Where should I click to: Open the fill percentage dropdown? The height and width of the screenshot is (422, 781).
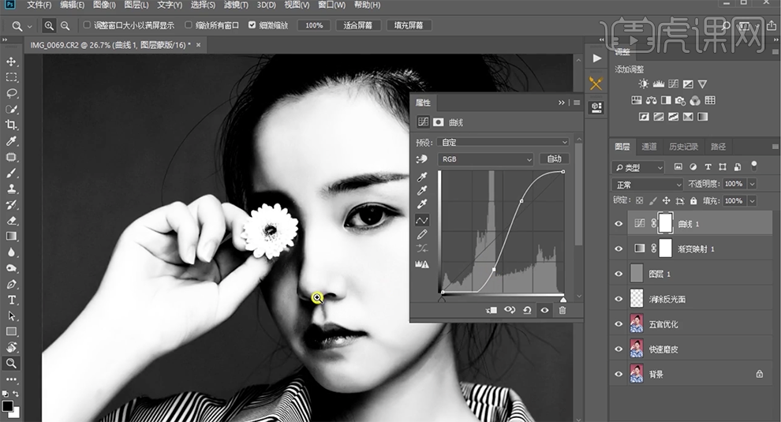[x=752, y=201]
